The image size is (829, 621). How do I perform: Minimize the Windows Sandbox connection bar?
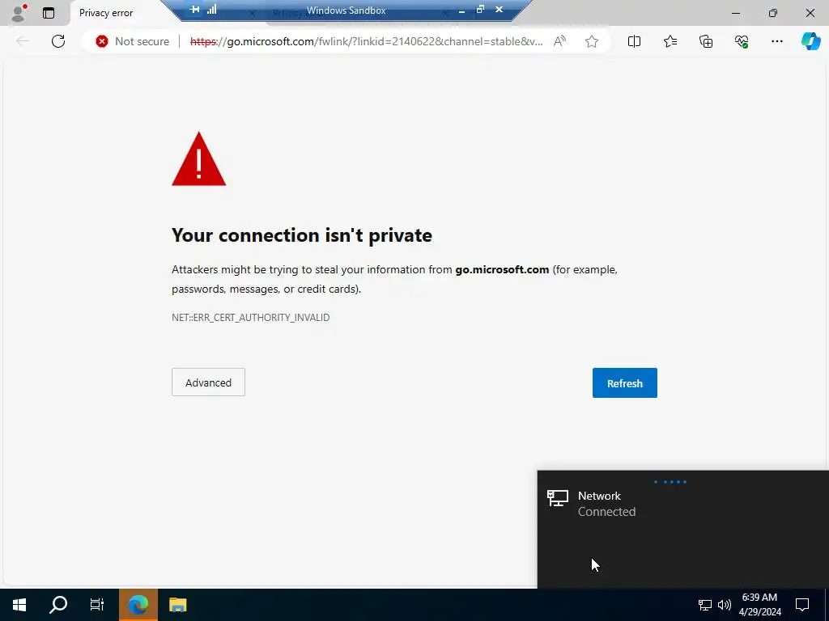click(x=461, y=10)
